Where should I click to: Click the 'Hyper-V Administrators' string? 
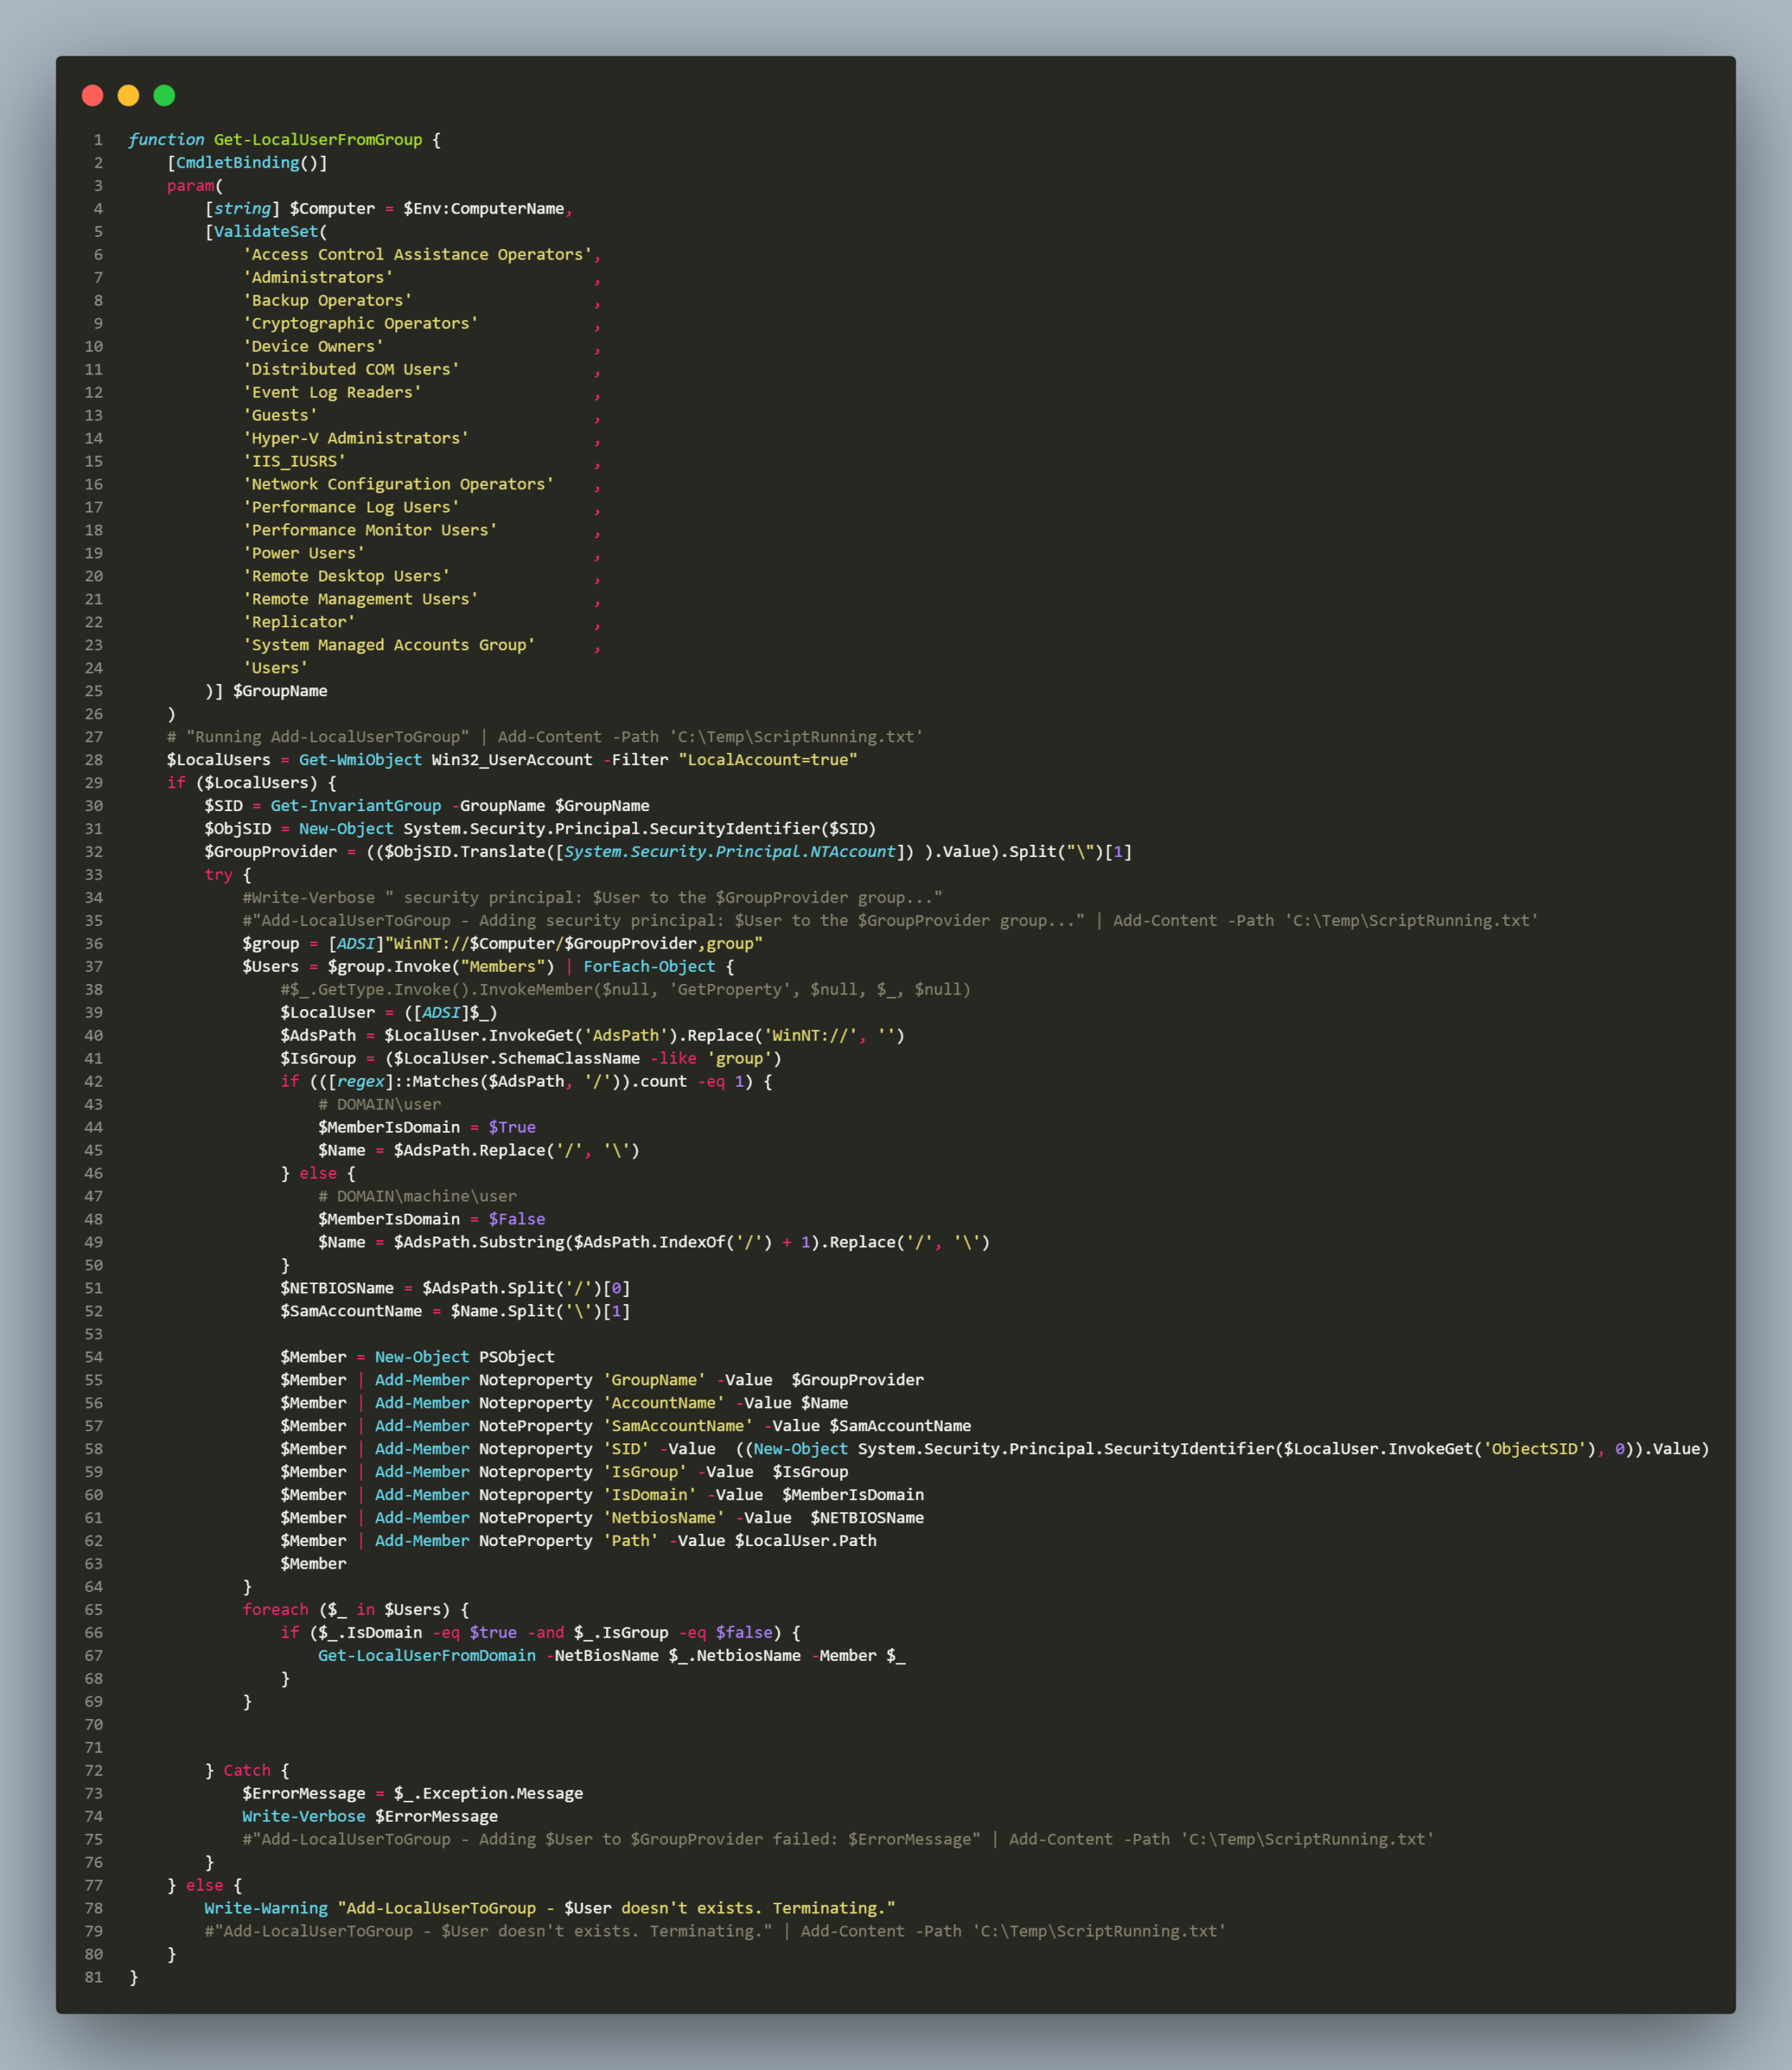coord(356,438)
